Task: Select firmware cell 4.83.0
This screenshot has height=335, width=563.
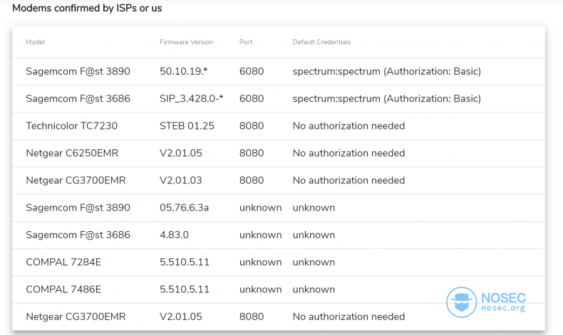Action: point(174,235)
